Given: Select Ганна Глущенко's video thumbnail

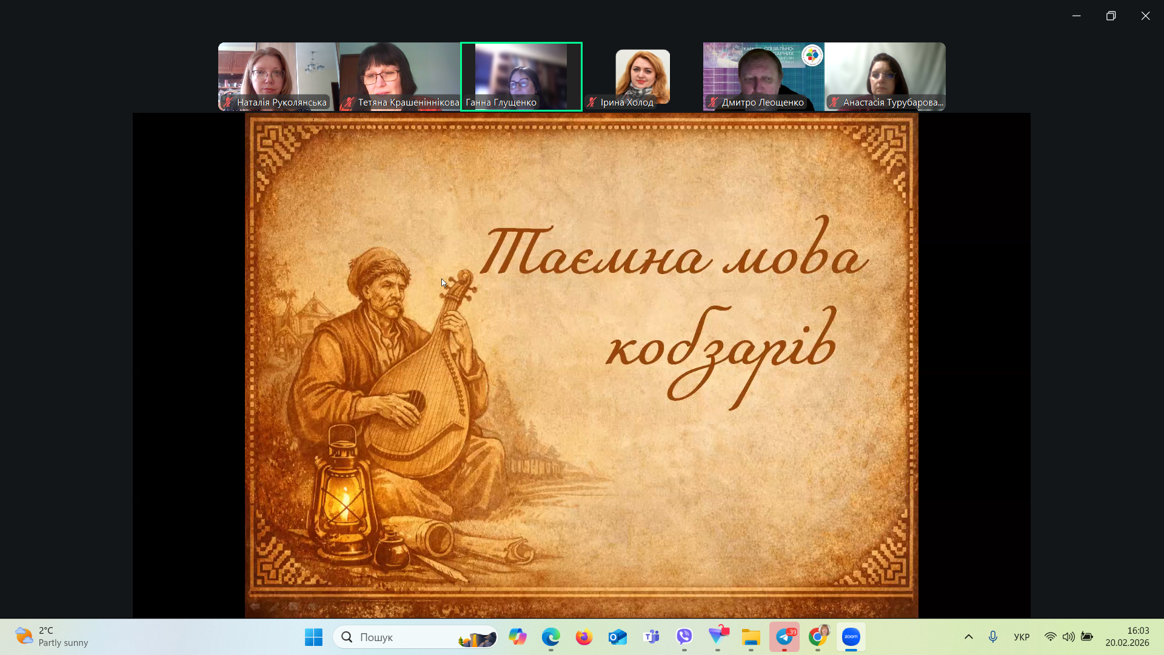Looking at the screenshot, I should pos(521,76).
